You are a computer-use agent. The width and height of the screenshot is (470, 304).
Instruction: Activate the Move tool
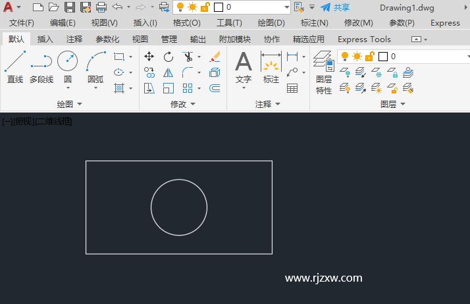[x=149, y=57]
